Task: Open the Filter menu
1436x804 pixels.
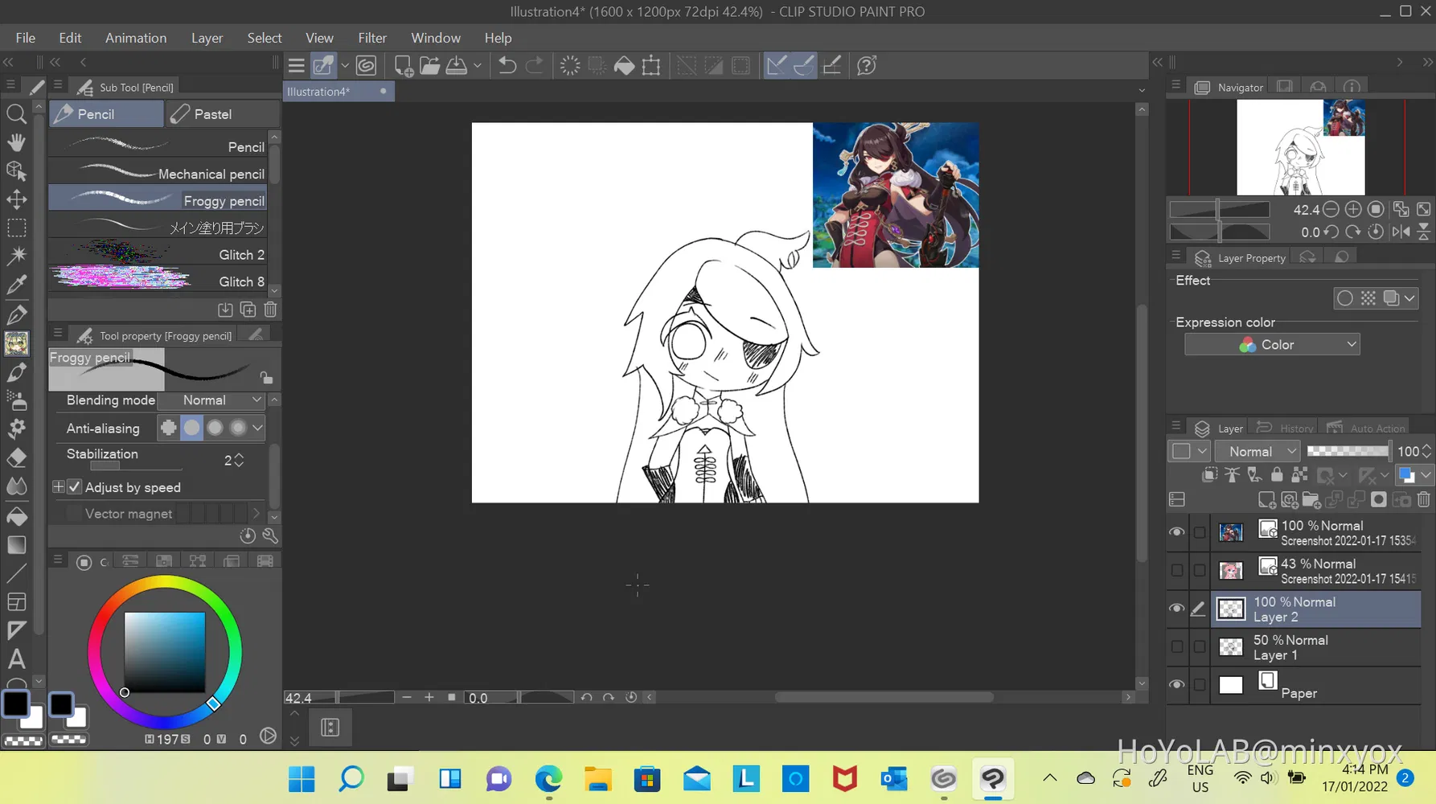Action: pos(371,38)
